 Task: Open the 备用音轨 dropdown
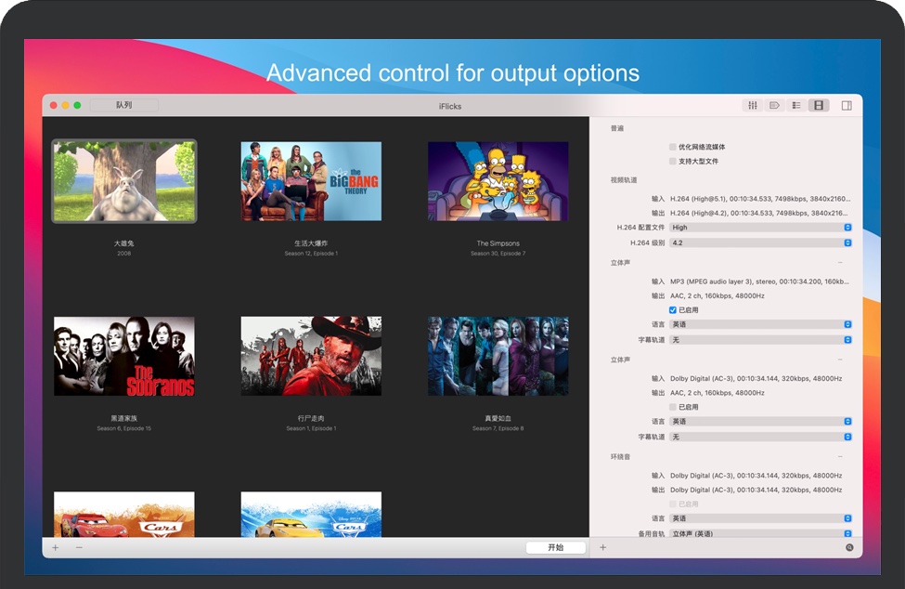[759, 534]
